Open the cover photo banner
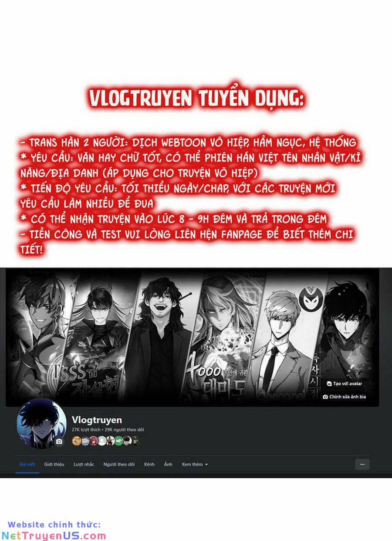The width and height of the screenshot is (392, 541). click(192, 337)
